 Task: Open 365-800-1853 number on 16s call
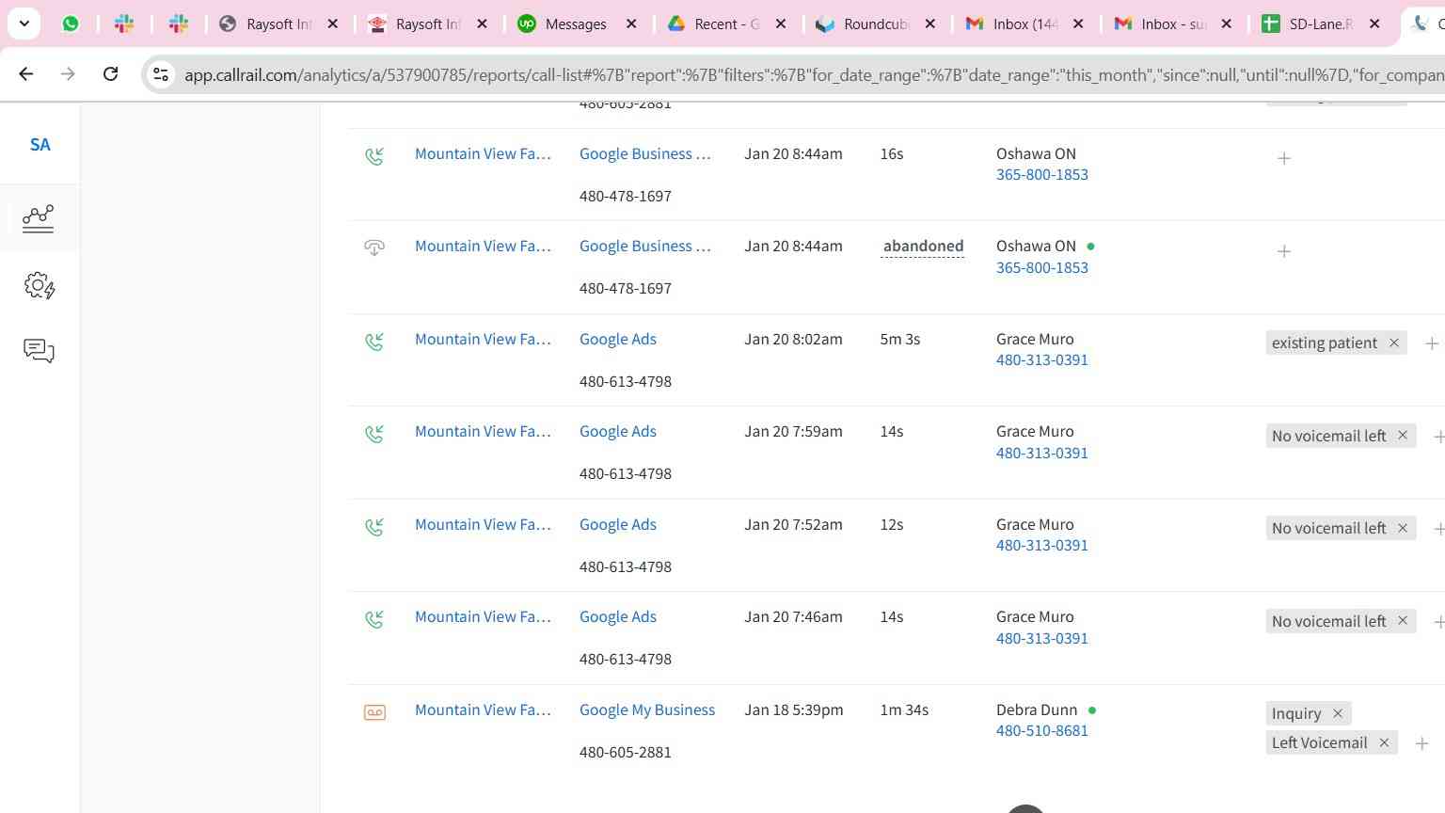(1041, 174)
